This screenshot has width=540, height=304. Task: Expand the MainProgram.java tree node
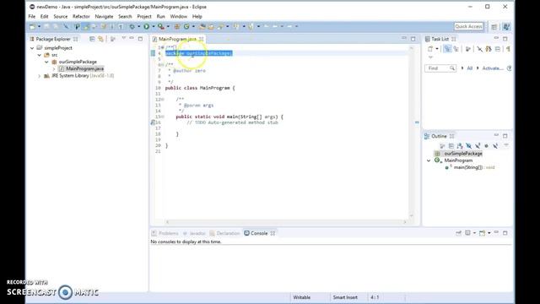54,68
